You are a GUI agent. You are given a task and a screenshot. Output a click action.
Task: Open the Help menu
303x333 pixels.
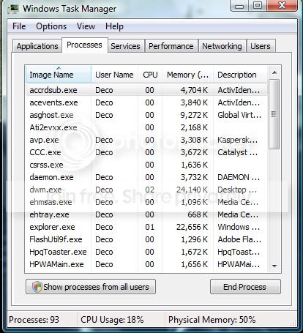114,26
